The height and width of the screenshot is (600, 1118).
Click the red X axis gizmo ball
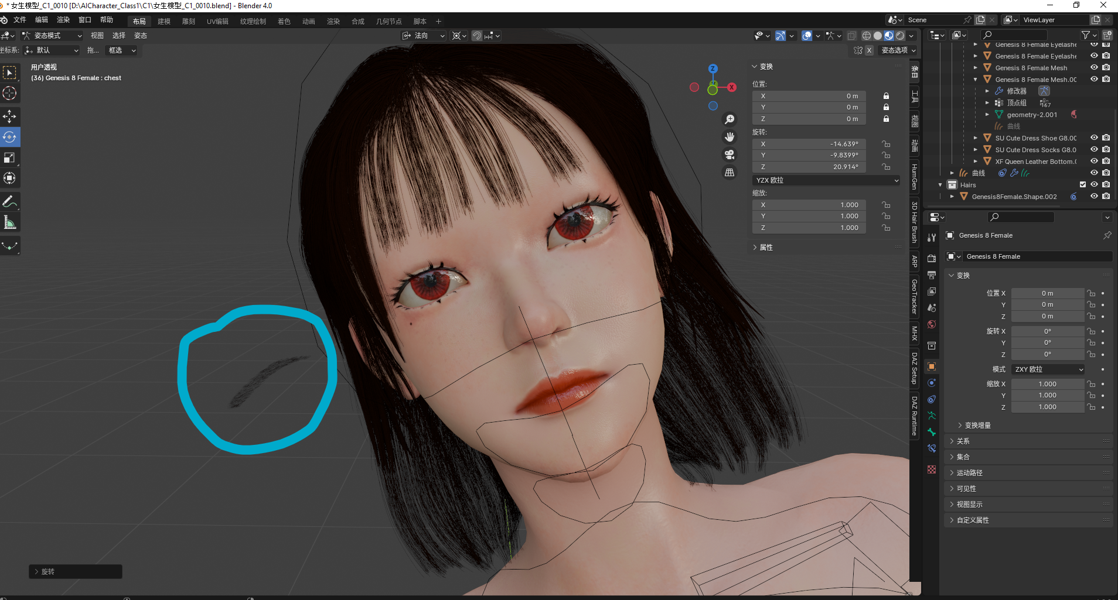pyautogui.click(x=732, y=87)
